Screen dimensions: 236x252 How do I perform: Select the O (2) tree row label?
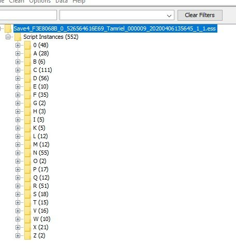click(x=40, y=161)
